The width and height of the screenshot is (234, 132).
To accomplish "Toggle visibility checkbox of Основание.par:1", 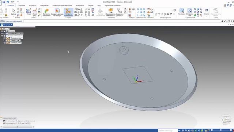I will click(4, 38).
